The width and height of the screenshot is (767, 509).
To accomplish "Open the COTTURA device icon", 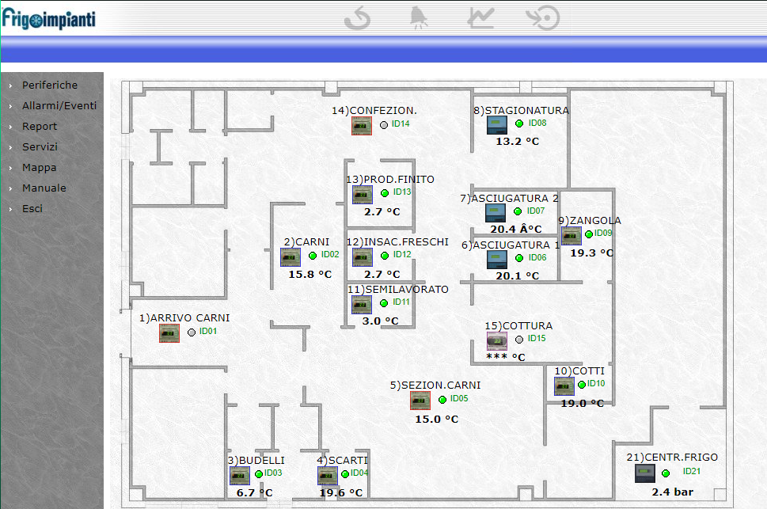I will (496, 341).
